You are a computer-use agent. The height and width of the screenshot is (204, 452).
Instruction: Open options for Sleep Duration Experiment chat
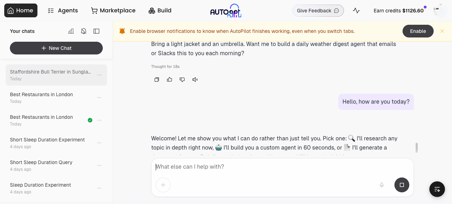pos(99,188)
